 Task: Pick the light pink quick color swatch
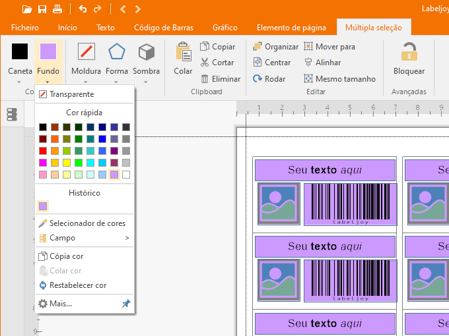[43, 175]
